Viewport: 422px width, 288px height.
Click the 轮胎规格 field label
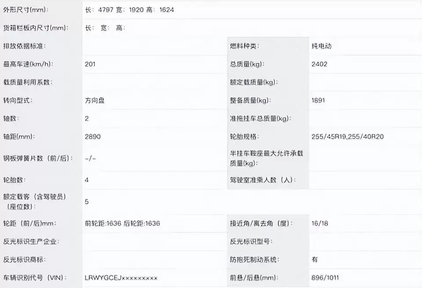pyautogui.click(x=244, y=137)
